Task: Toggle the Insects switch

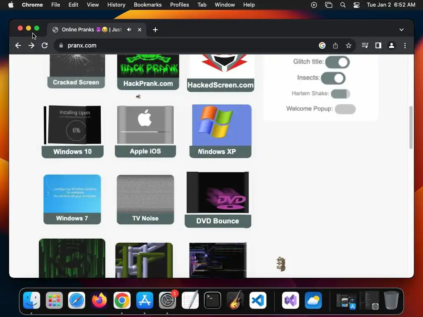Action: click(x=333, y=78)
